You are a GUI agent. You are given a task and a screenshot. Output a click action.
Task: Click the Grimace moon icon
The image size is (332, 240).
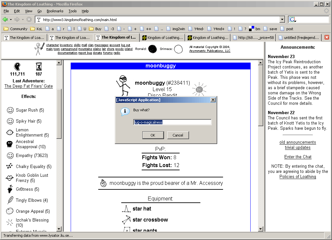[178, 49]
